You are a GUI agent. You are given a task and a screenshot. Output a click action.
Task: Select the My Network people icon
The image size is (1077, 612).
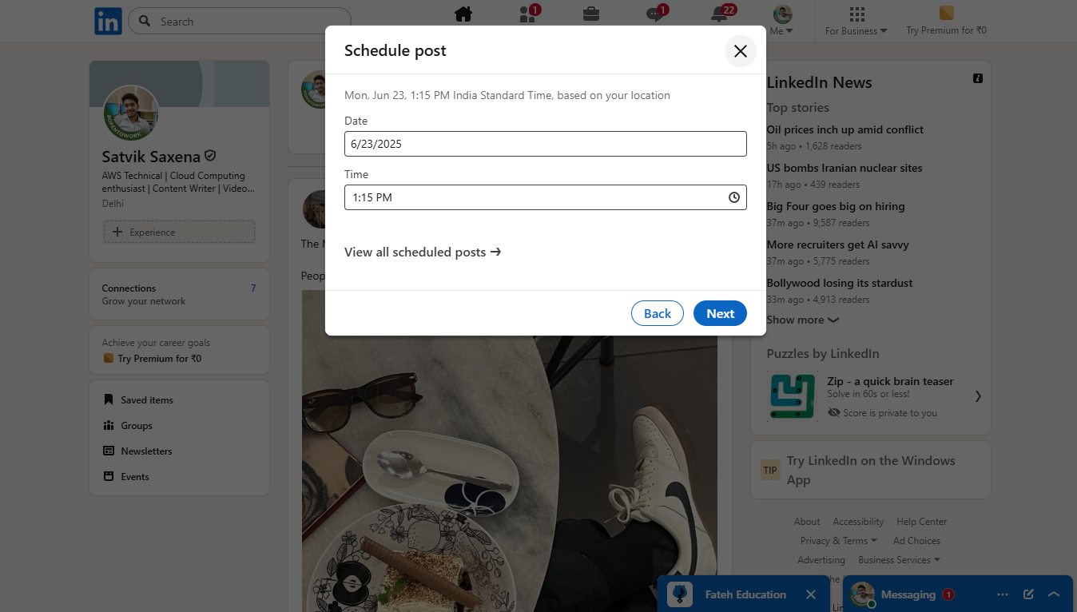tap(527, 14)
